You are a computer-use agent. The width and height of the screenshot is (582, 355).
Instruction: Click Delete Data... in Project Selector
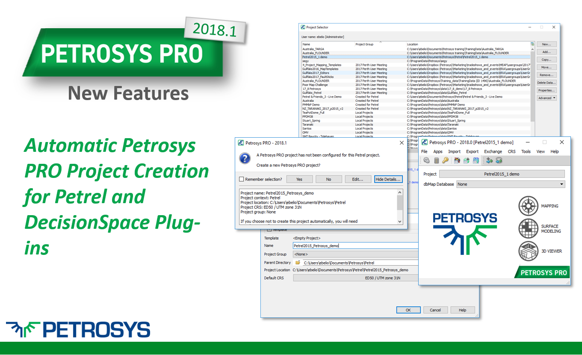[547, 83]
